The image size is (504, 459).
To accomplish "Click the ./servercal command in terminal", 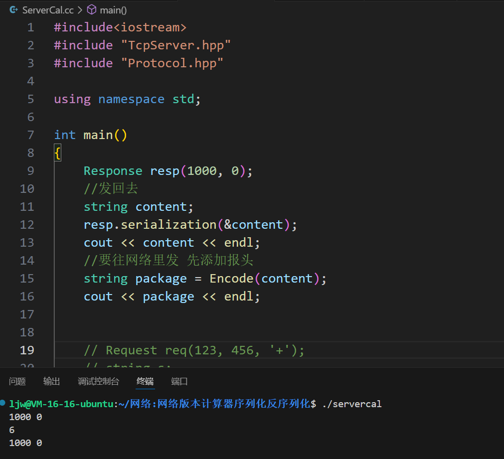I will [x=352, y=404].
